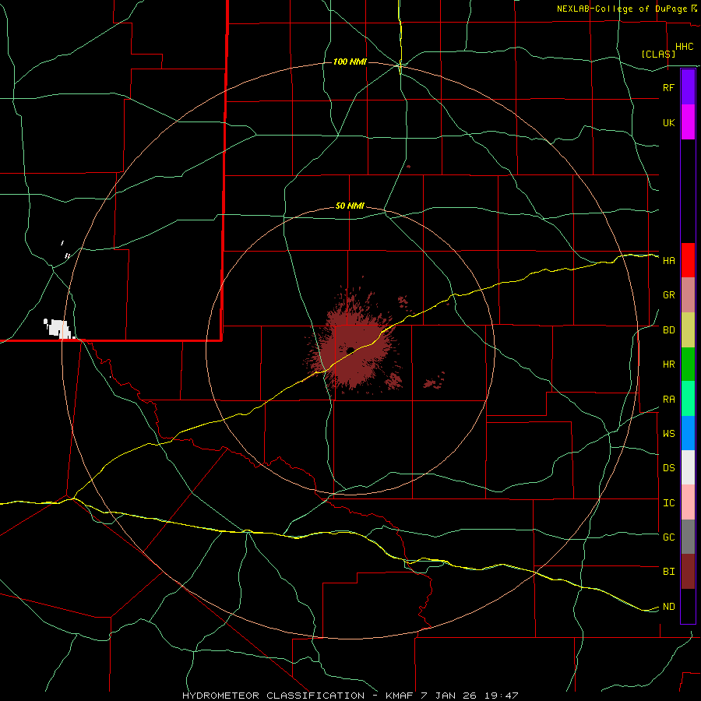The width and height of the screenshot is (701, 701).
Task: Click the 50 NMI range ring label
Action: (x=350, y=206)
